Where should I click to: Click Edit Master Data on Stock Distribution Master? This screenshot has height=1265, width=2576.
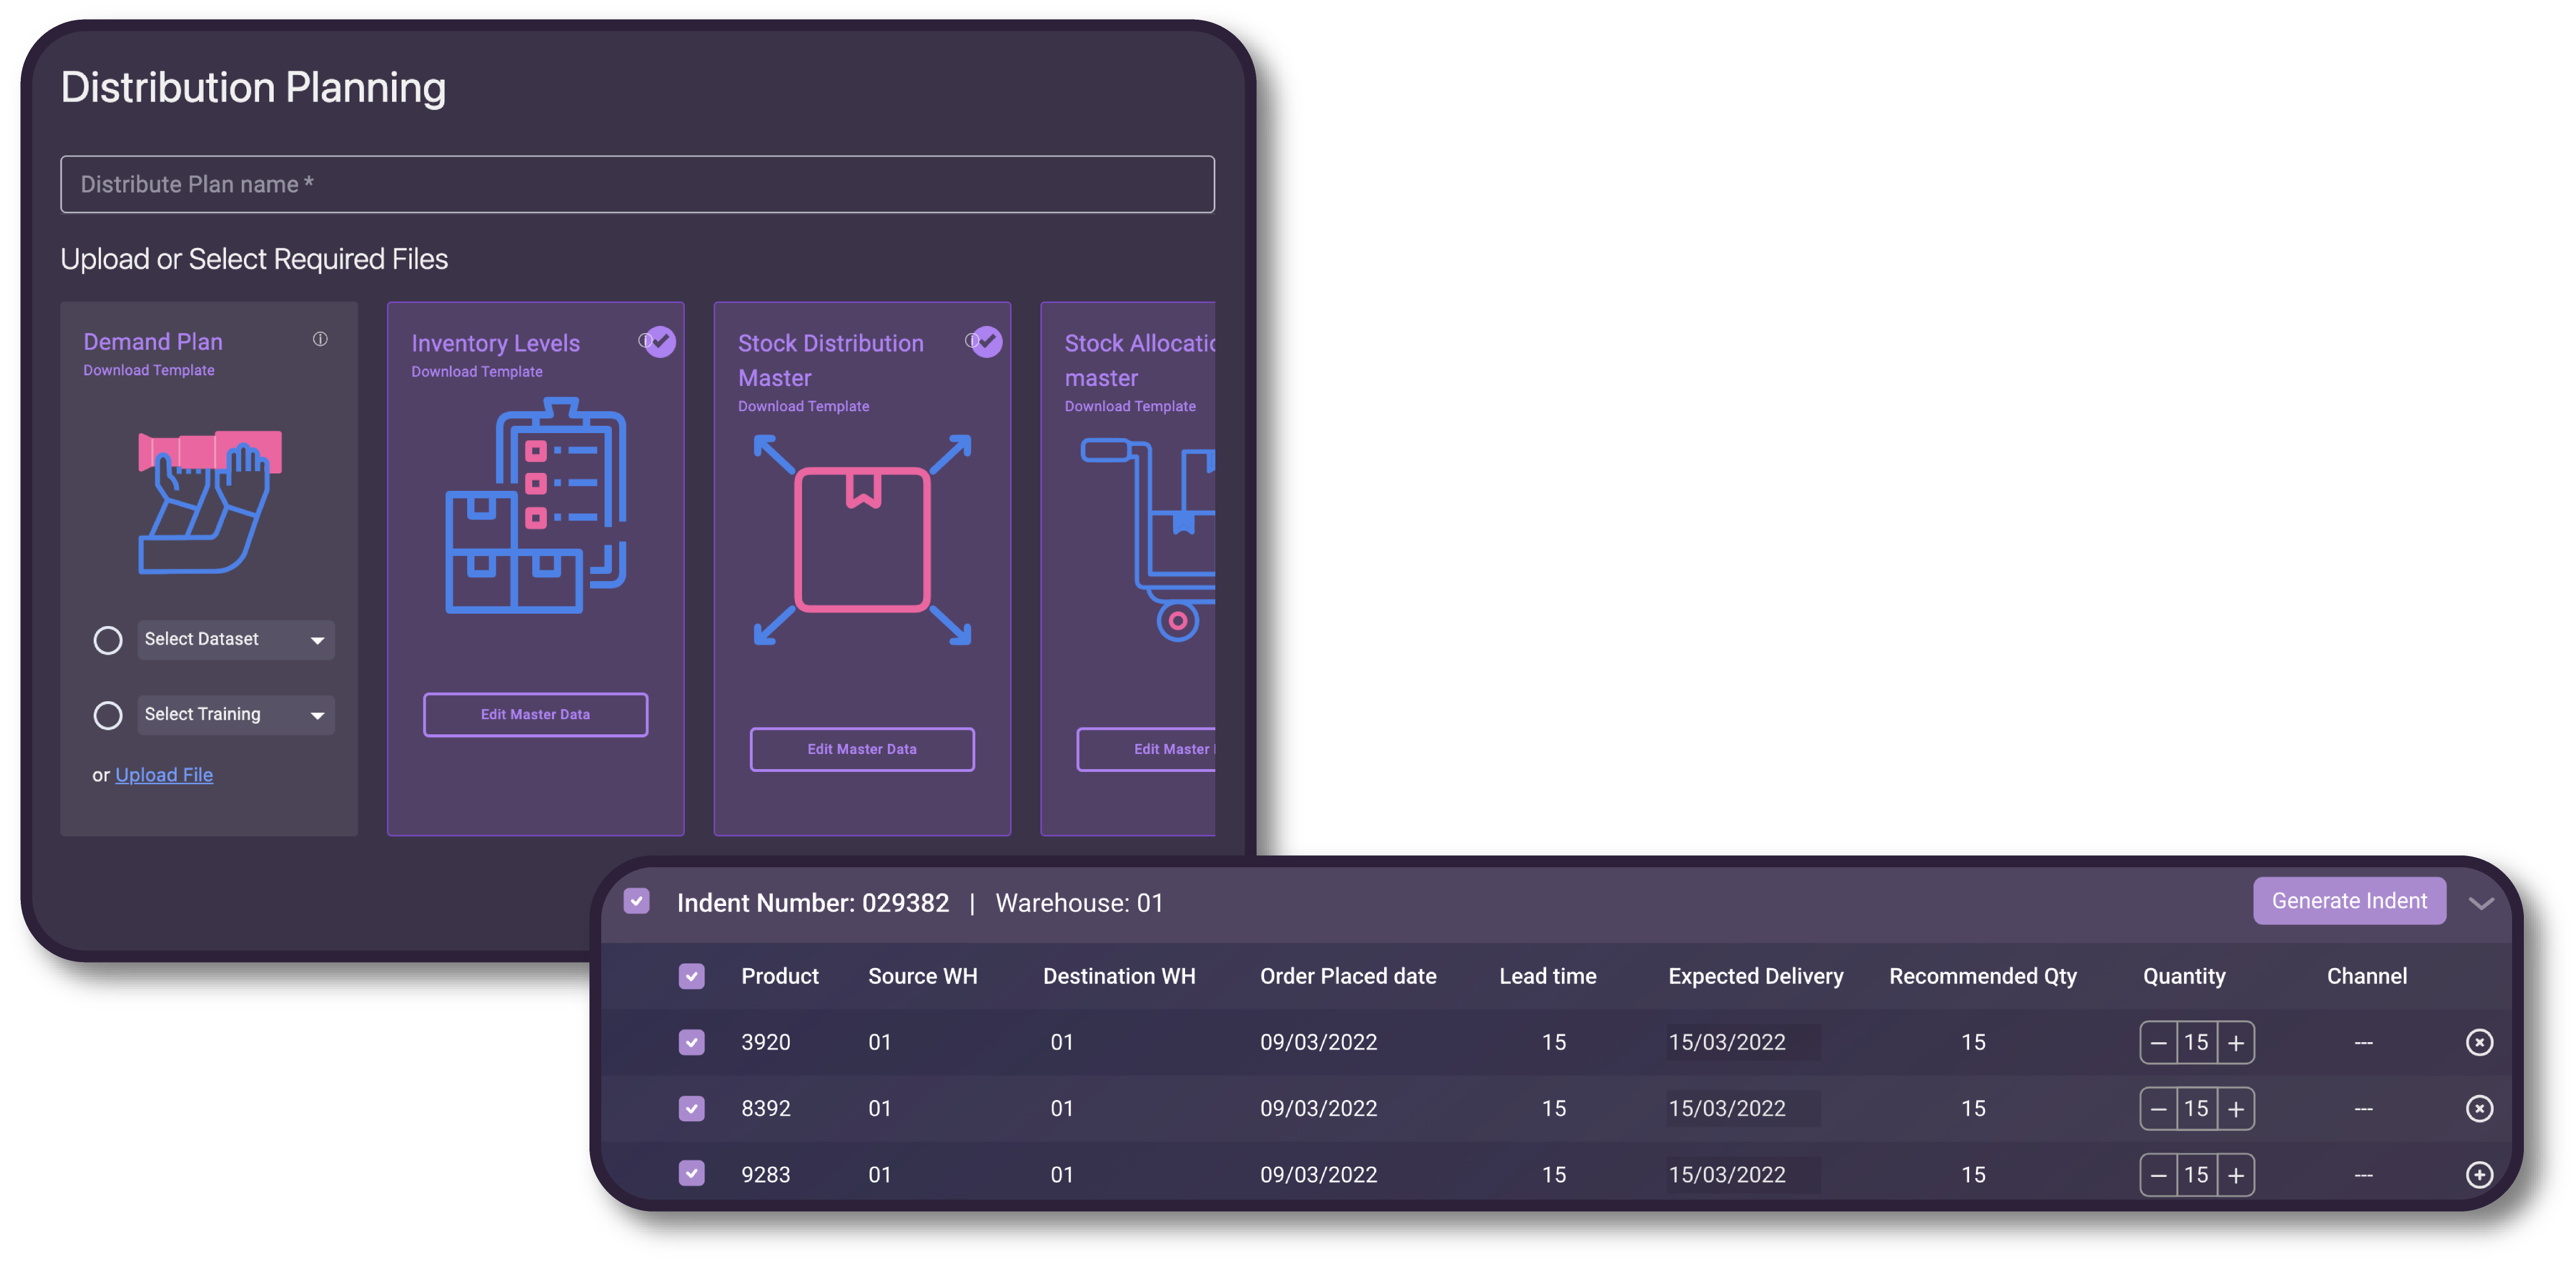coord(861,749)
